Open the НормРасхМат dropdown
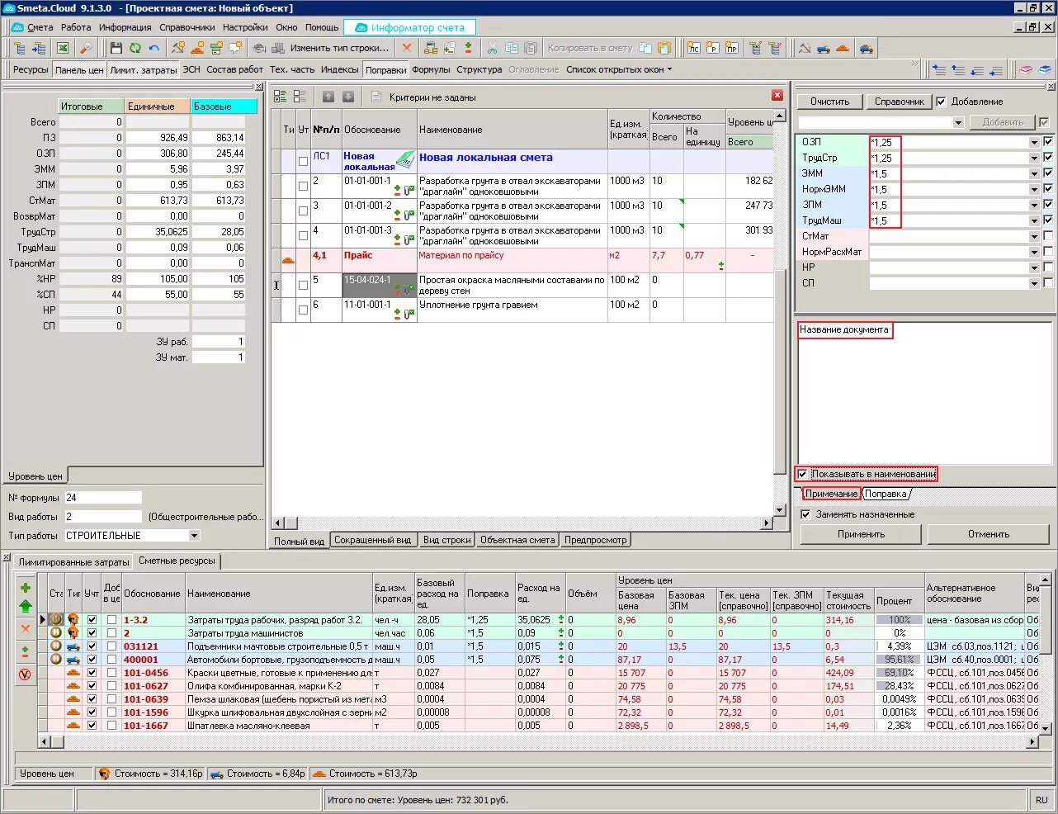Screen dimensions: 1058x814 click(1034, 252)
